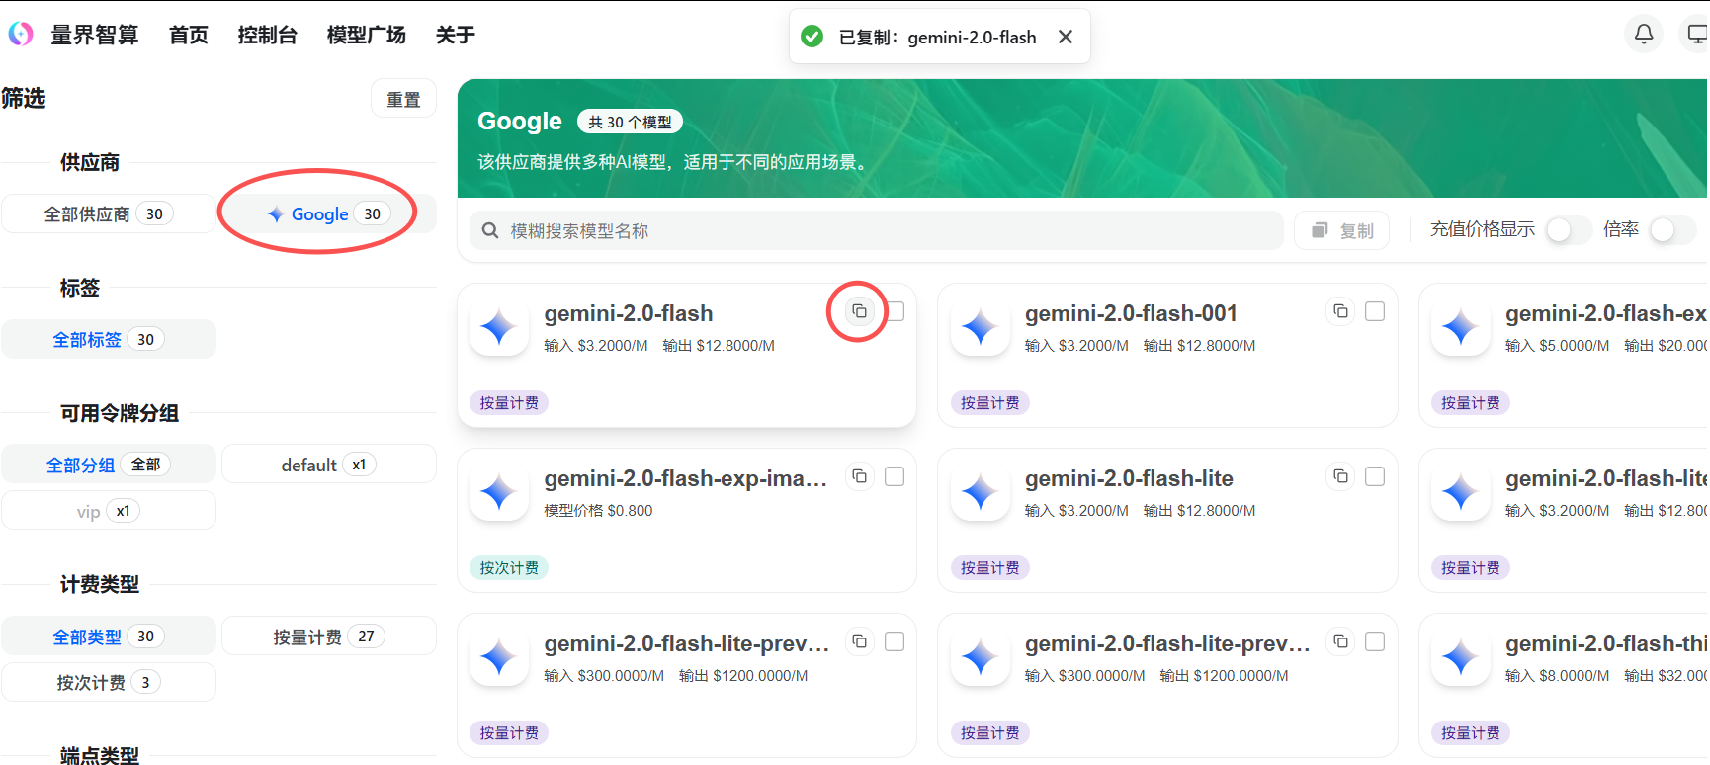Select 全部标签 filter

(109, 339)
